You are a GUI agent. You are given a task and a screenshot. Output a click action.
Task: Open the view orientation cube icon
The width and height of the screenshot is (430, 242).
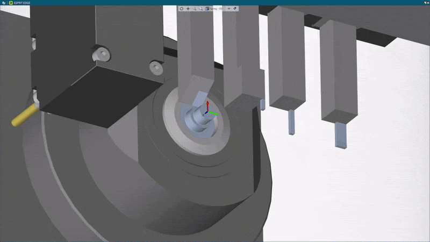point(207,9)
